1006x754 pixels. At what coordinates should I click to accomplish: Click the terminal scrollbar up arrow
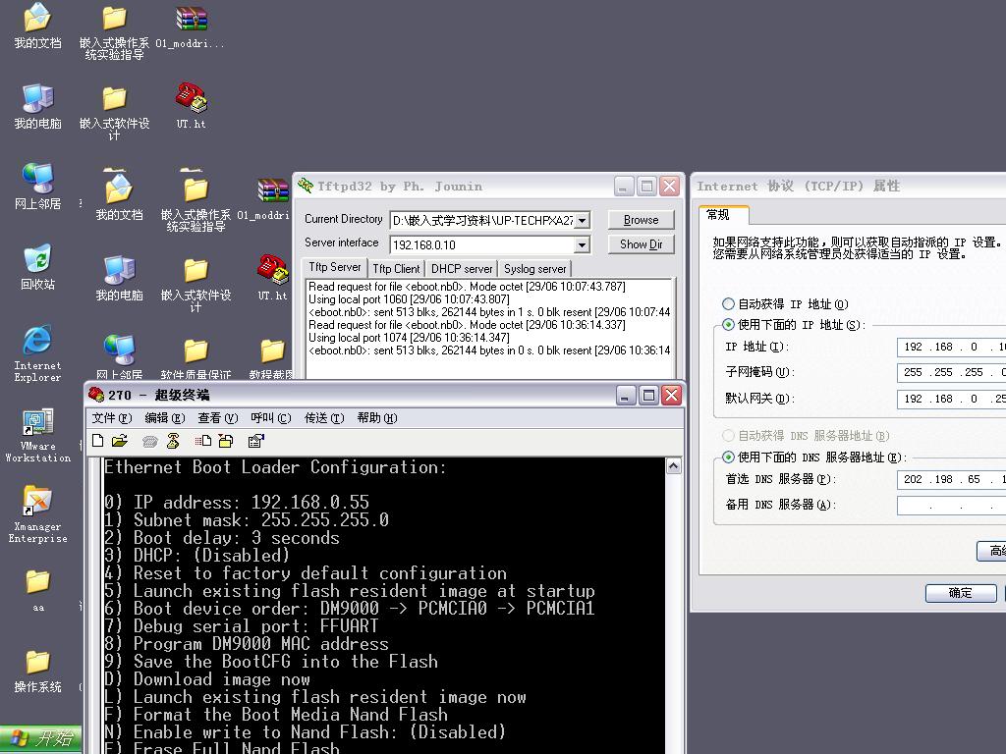click(673, 466)
